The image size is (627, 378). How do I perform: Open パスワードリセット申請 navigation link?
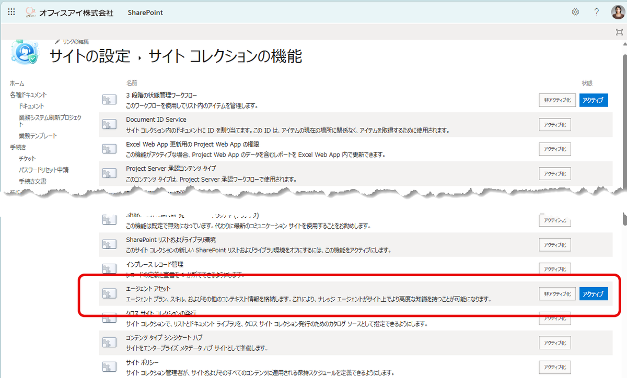44,170
